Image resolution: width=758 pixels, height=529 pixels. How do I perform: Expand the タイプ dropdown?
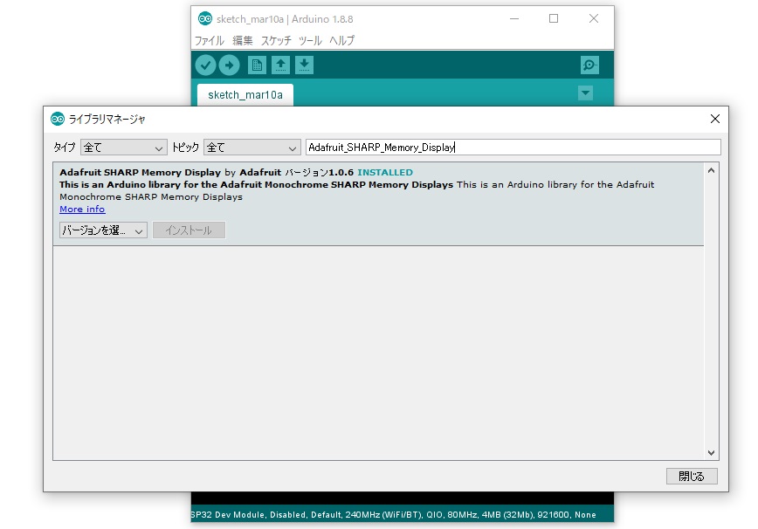[x=123, y=148]
